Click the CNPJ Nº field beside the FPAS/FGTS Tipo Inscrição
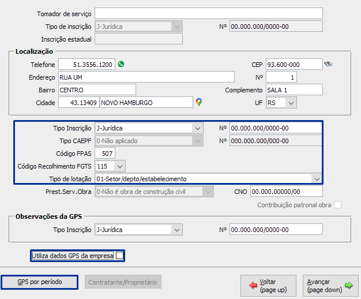This screenshot has width=361, height=299. pyautogui.click(x=276, y=128)
